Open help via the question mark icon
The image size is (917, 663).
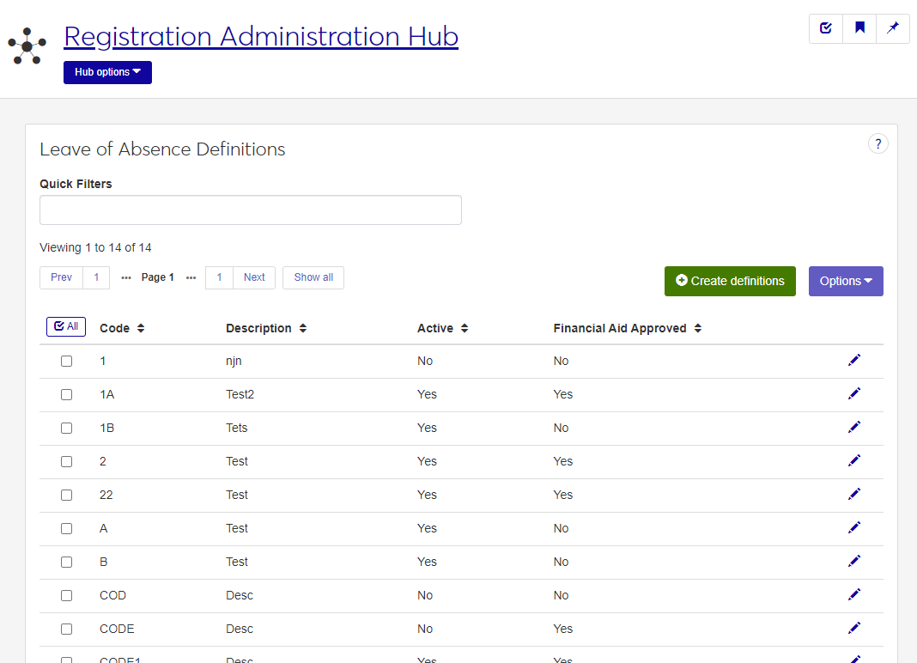click(x=878, y=143)
